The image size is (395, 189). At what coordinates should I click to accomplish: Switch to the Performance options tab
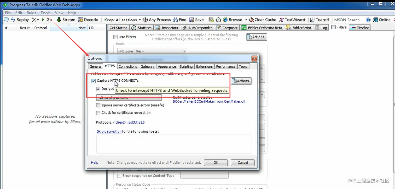(226, 66)
